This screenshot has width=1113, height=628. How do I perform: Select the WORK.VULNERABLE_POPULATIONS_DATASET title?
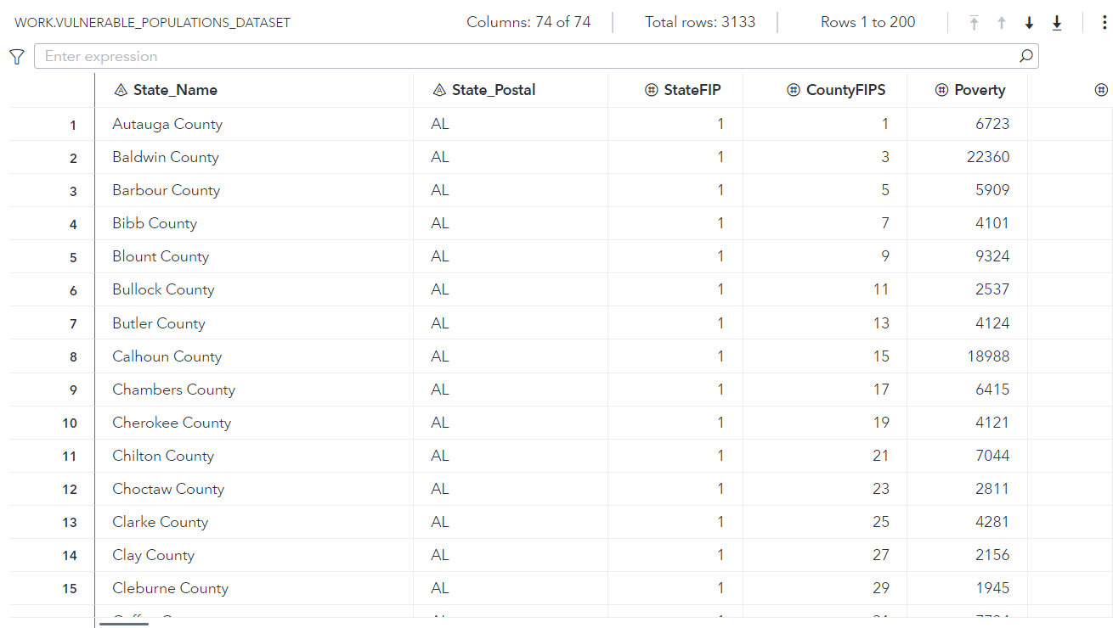[x=150, y=23]
